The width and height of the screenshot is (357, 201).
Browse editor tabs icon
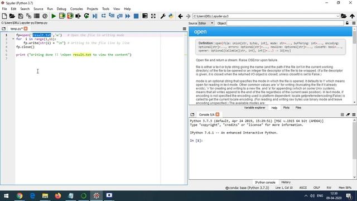(4, 28)
